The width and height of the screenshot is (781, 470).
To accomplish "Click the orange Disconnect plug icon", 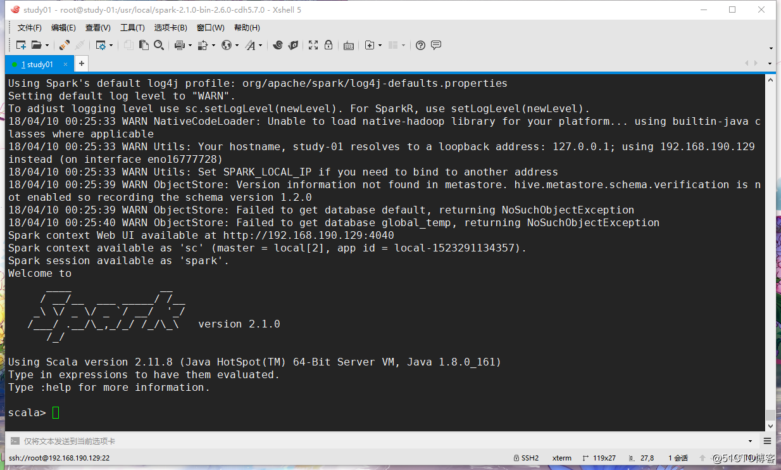I will (x=65, y=45).
